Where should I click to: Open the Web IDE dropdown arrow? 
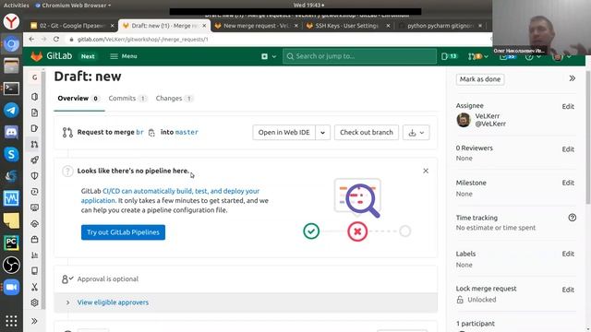click(322, 133)
